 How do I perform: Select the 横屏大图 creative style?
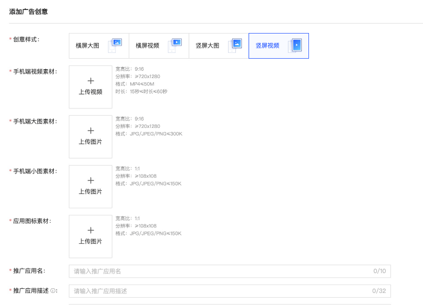tap(98, 46)
